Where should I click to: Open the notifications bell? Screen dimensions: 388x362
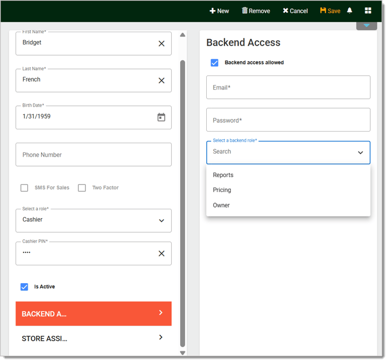tap(349, 11)
